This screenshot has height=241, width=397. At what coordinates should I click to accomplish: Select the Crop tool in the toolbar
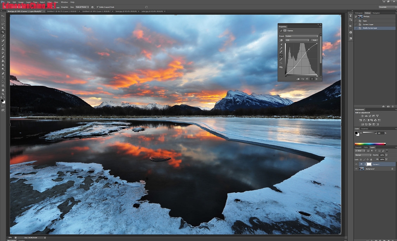pyautogui.click(x=3, y=32)
